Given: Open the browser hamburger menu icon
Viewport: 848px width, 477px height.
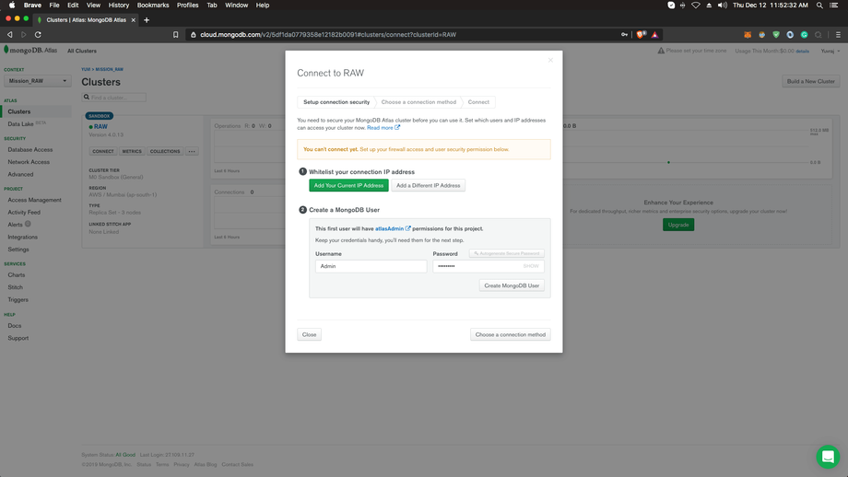Looking at the screenshot, I should click(x=838, y=35).
